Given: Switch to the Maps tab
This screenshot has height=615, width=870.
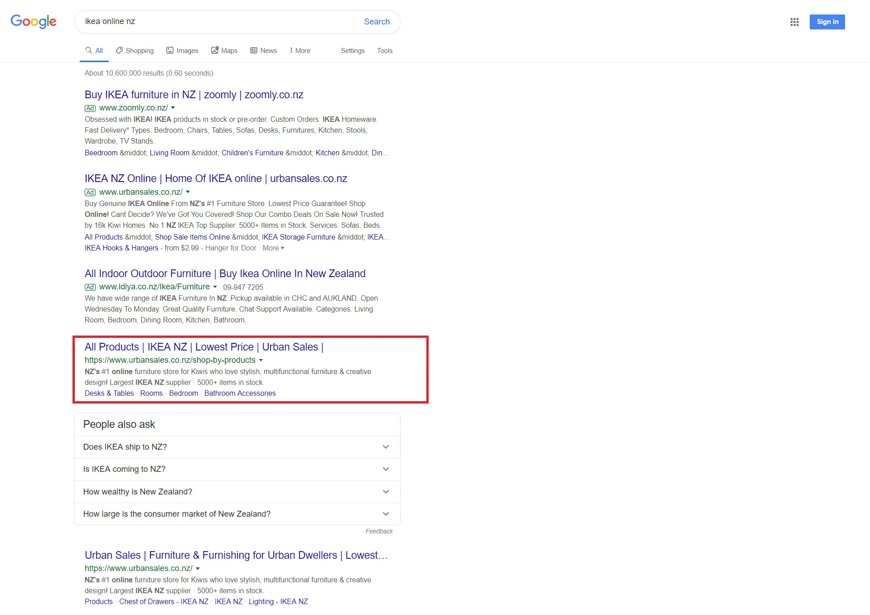Looking at the screenshot, I should click(224, 51).
